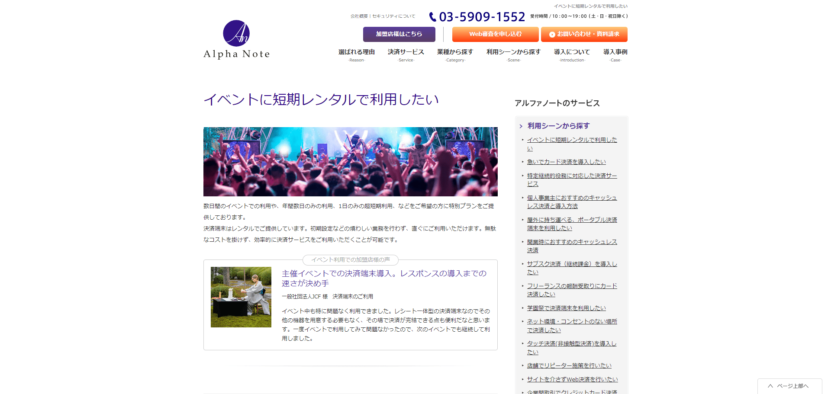831x394 pixels.
Task: Click the Alpha Note logo
Action: click(236, 39)
